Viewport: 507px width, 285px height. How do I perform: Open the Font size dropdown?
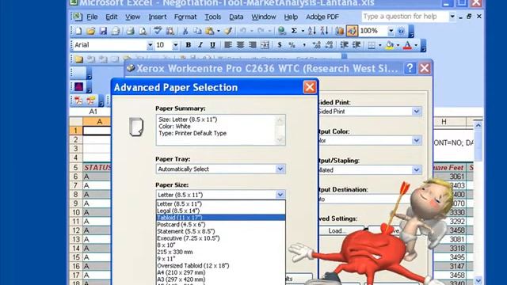click(x=175, y=45)
